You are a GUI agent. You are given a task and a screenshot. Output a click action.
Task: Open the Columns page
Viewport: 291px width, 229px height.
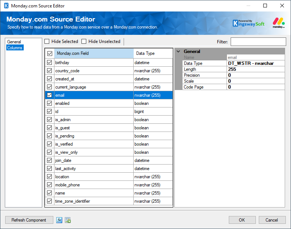click(15, 48)
